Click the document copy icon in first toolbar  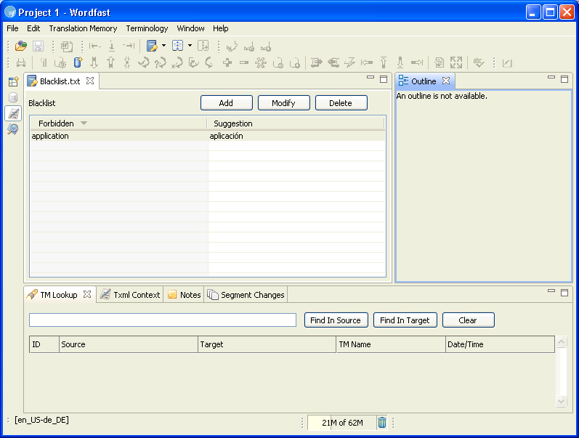click(66, 46)
